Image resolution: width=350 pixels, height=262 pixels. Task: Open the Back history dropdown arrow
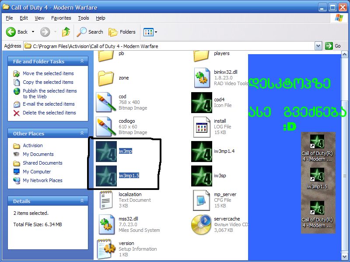click(33, 32)
